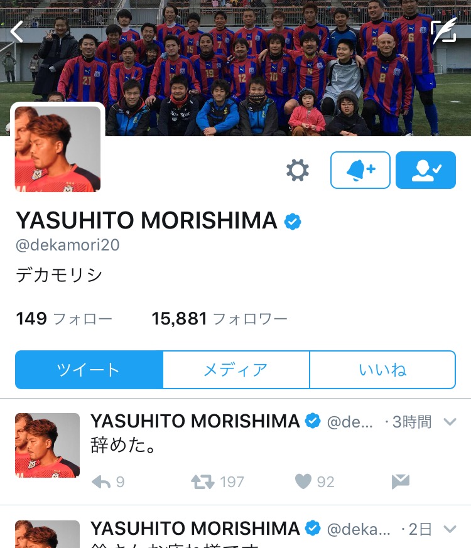Image resolution: width=471 pixels, height=548 pixels.
Task: Open the large profile picture
Action: tap(58, 149)
